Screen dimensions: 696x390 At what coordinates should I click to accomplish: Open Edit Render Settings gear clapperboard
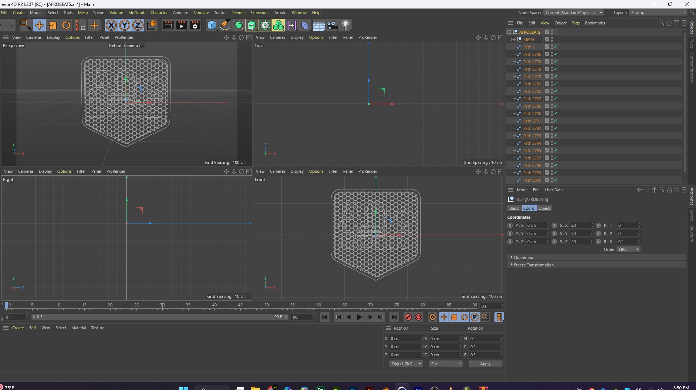pos(195,25)
